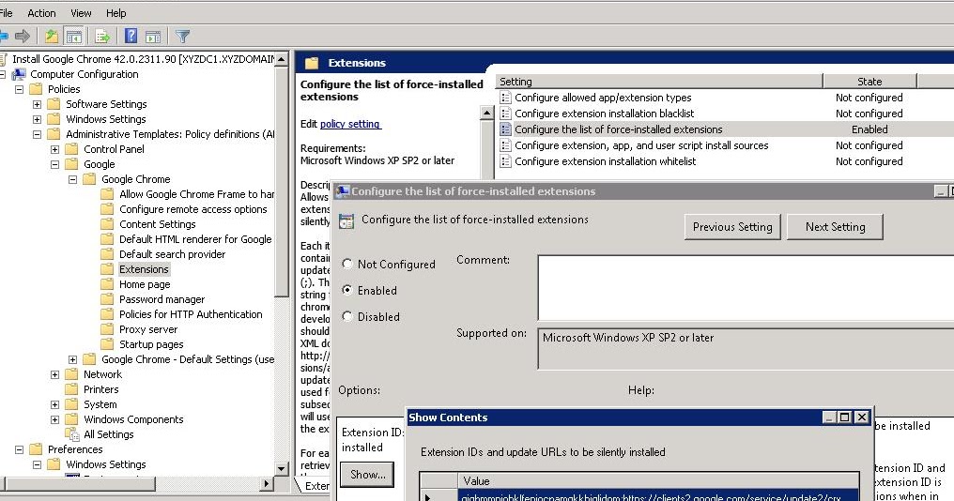The height and width of the screenshot is (501, 954).
Task: Click the Value column header in Show Contents
Action: [657, 481]
